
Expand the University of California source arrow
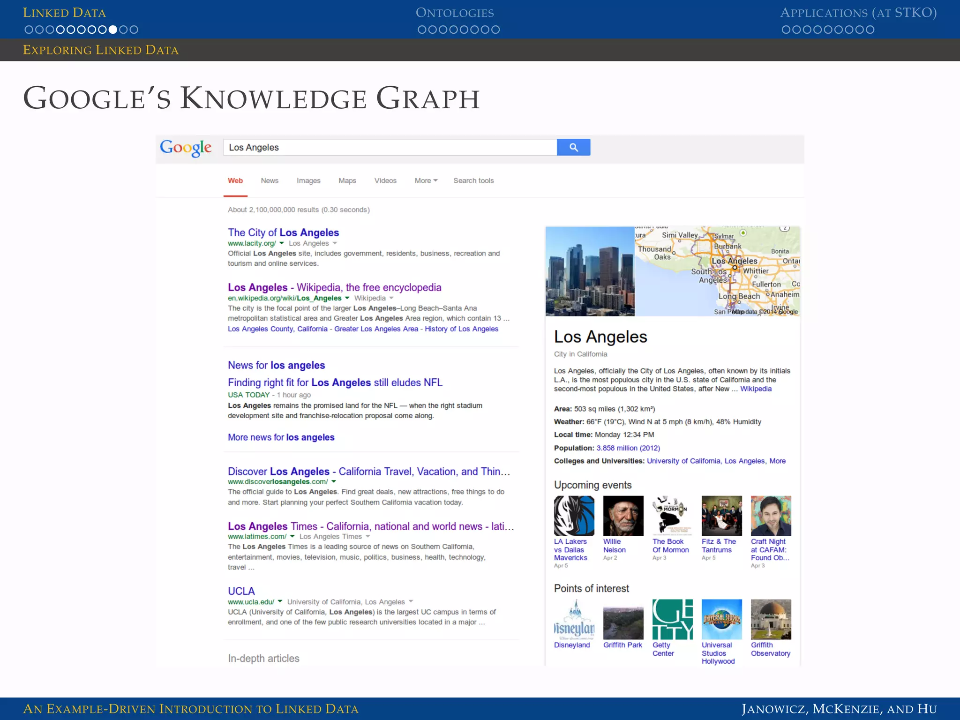pyautogui.click(x=411, y=601)
